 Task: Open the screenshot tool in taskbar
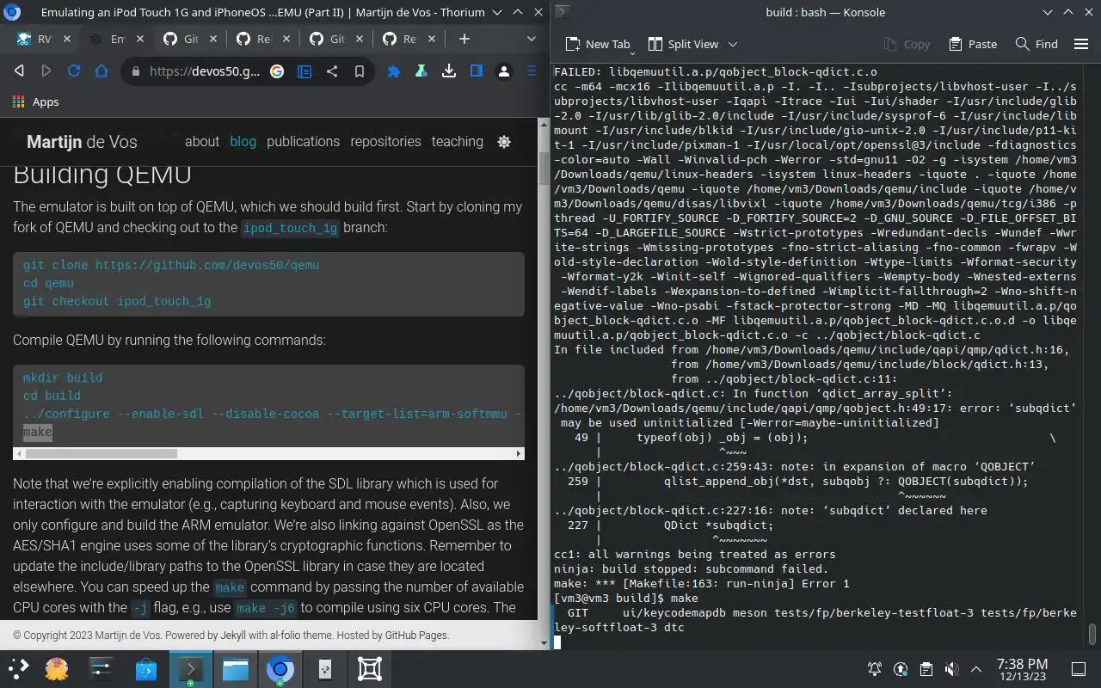tap(370, 668)
